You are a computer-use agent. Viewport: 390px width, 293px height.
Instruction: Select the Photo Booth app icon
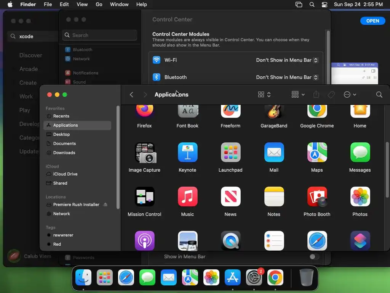317,196
